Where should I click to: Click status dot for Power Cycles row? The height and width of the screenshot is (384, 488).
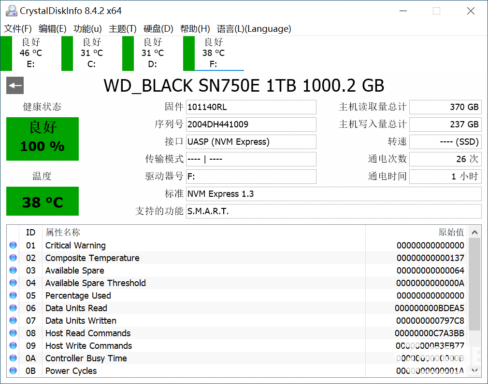coord(13,370)
